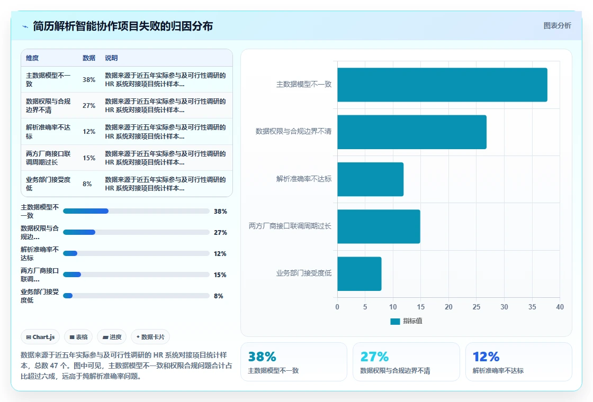The image size is (593, 402).
Task: Click the 主数据模型不一致 progress bar
Action: (136, 211)
